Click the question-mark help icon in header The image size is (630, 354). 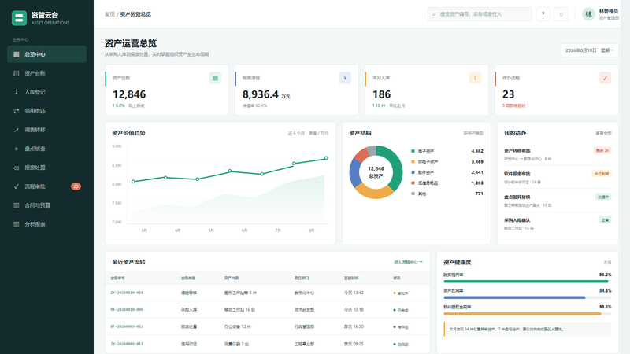click(543, 14)
